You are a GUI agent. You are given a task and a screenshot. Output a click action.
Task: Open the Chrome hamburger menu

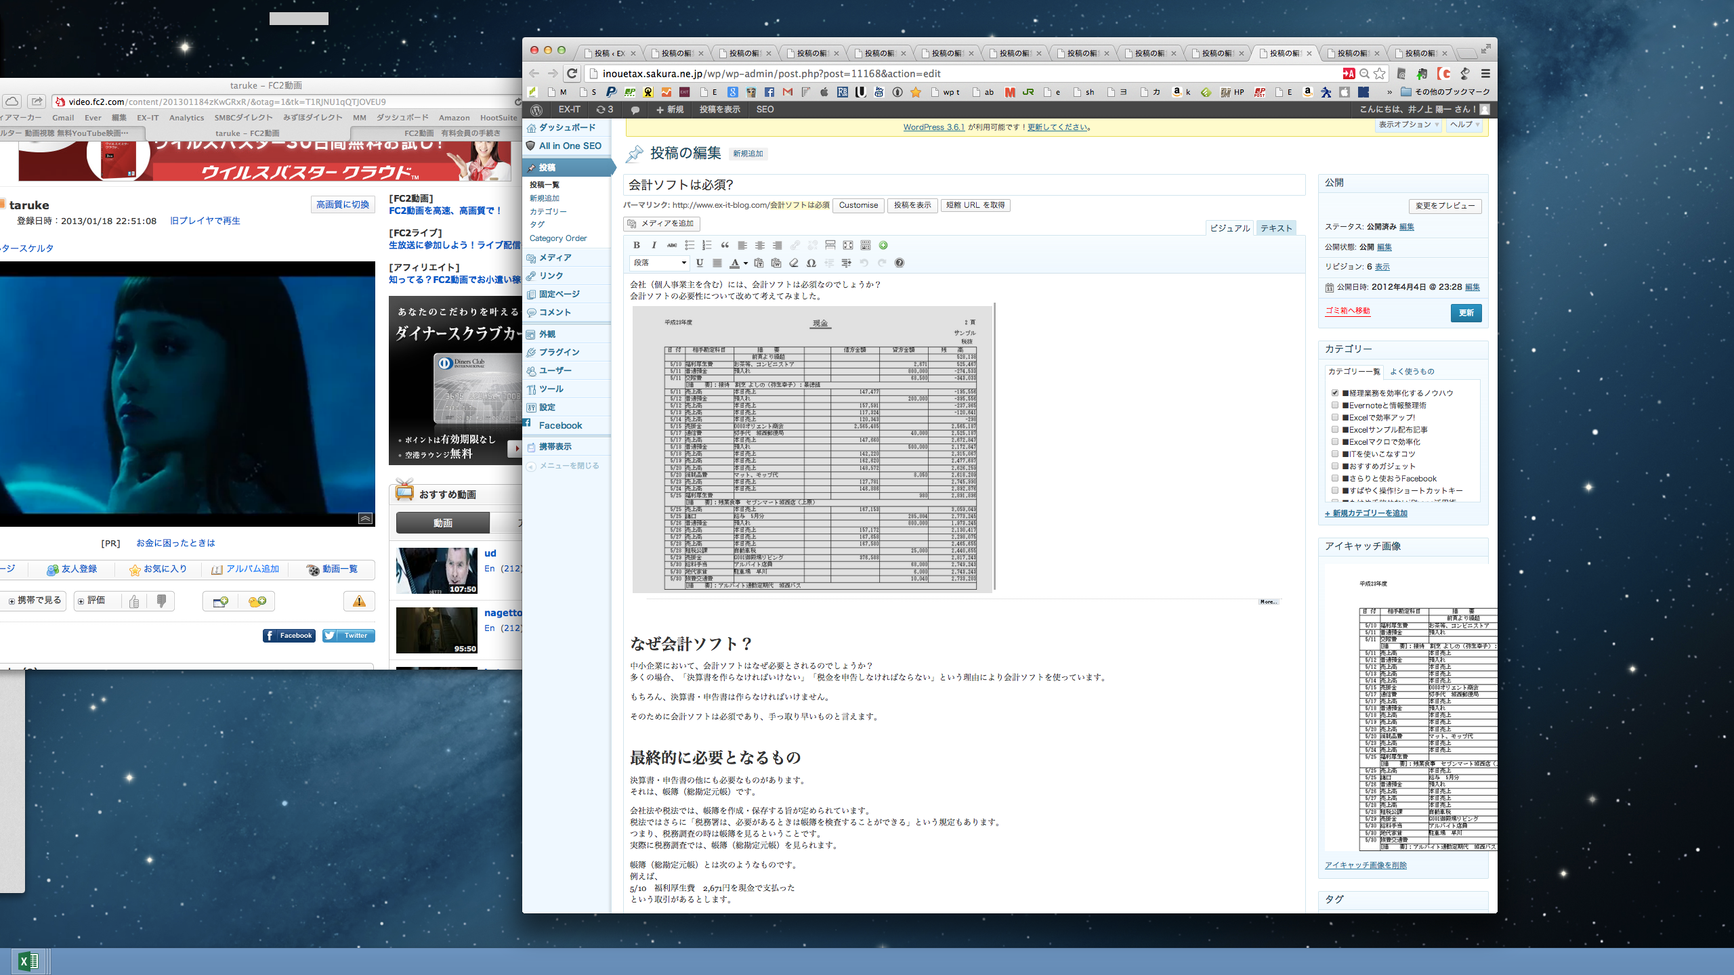[1485, 73]
